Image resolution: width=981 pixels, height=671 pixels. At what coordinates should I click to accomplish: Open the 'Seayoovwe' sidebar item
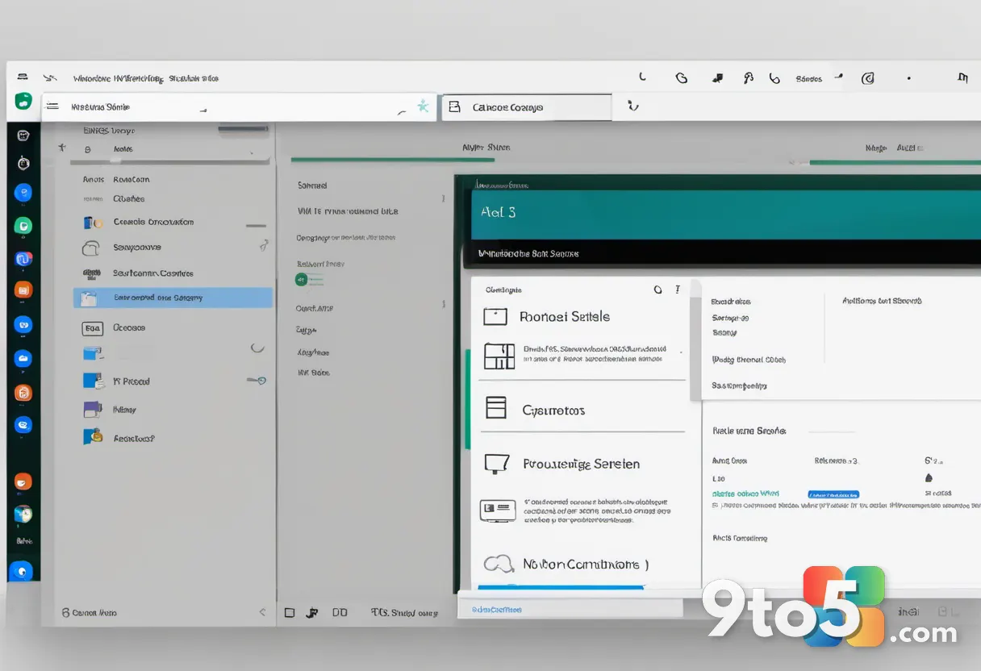[137, 248]
